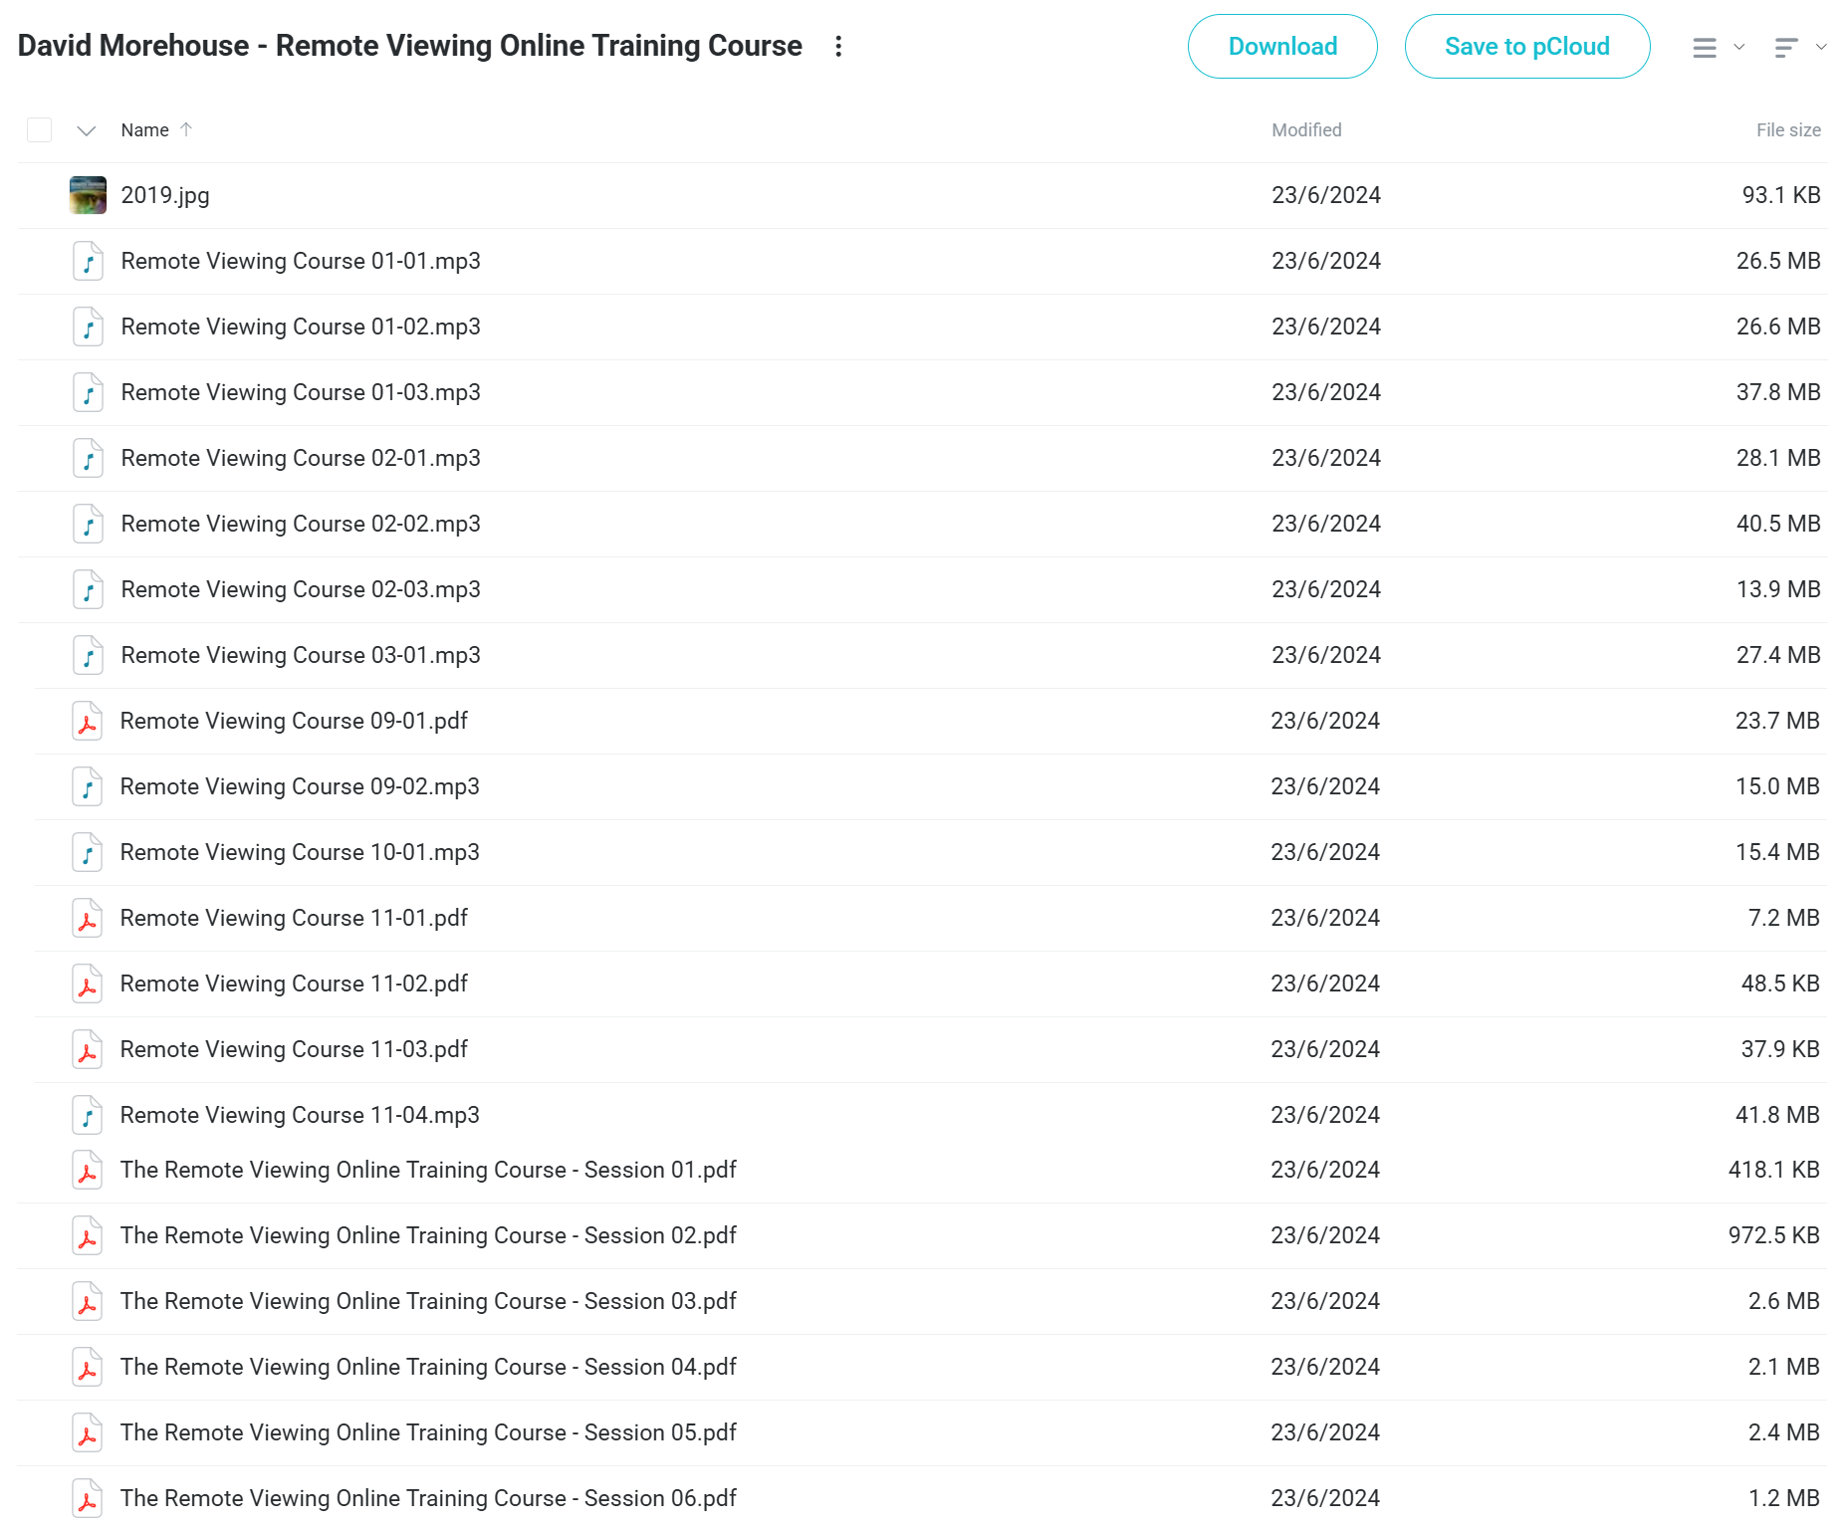
Task: Open Training Course Session 06.pdf
Action: (x=428, y=1498)
